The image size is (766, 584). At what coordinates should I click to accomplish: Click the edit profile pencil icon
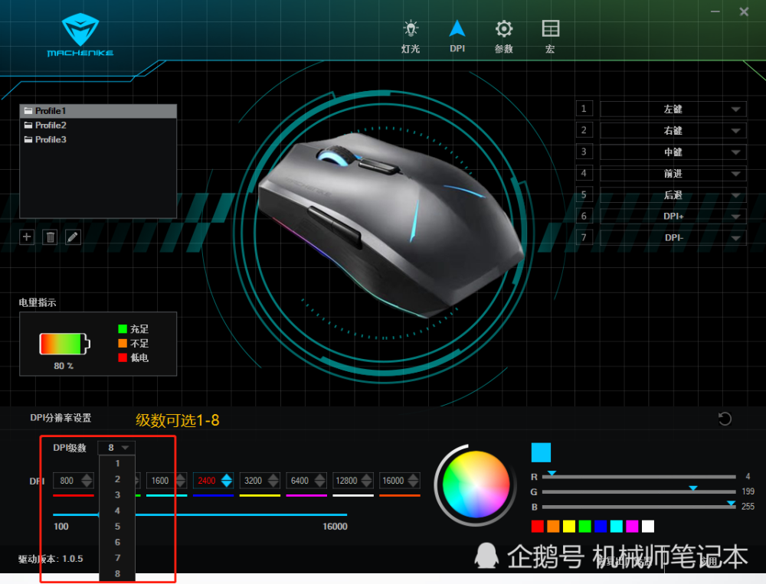73,237
